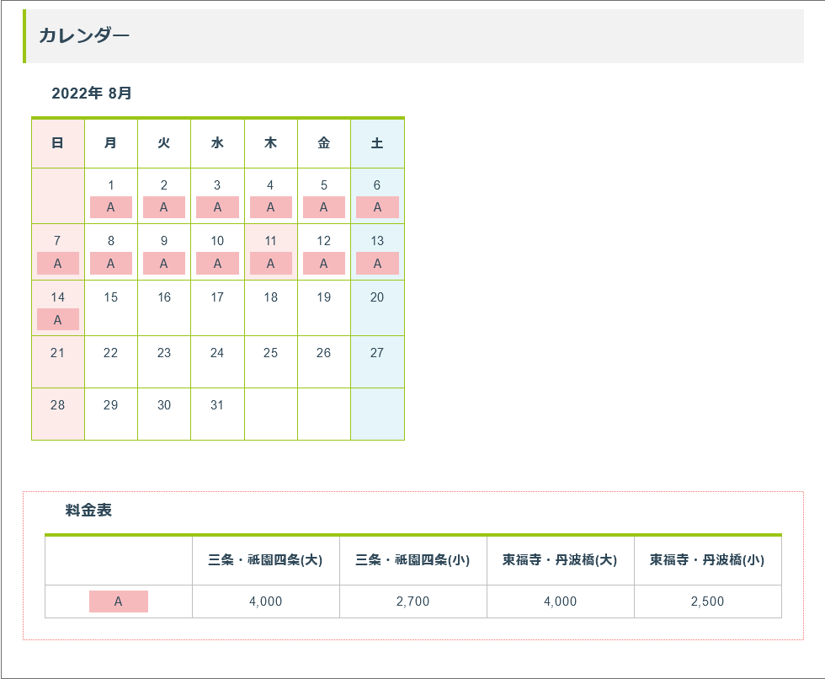Select the A badge on August 11

click(270, 263)
